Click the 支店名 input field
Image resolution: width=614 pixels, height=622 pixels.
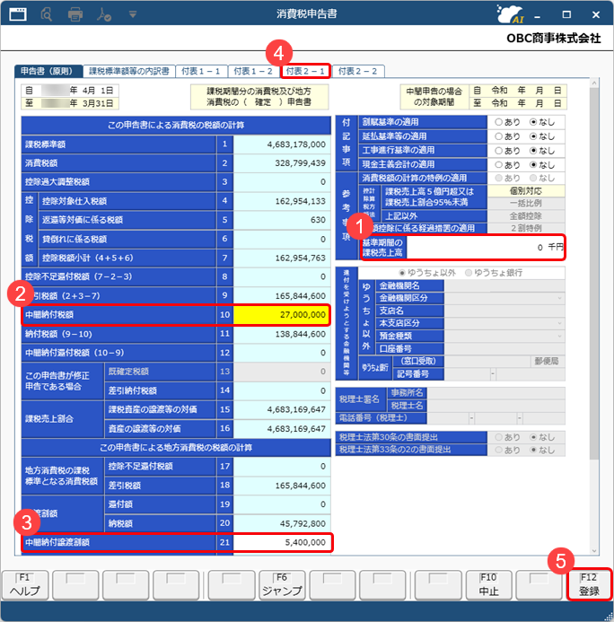504,311
